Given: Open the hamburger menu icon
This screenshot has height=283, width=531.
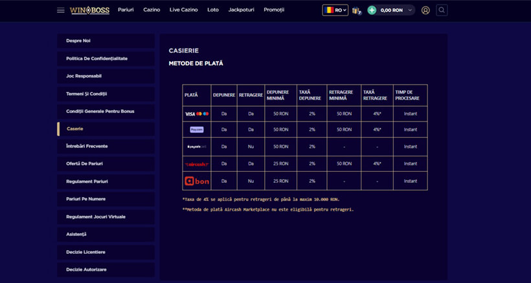Looking at the screenshot, I should click(61, 10).
